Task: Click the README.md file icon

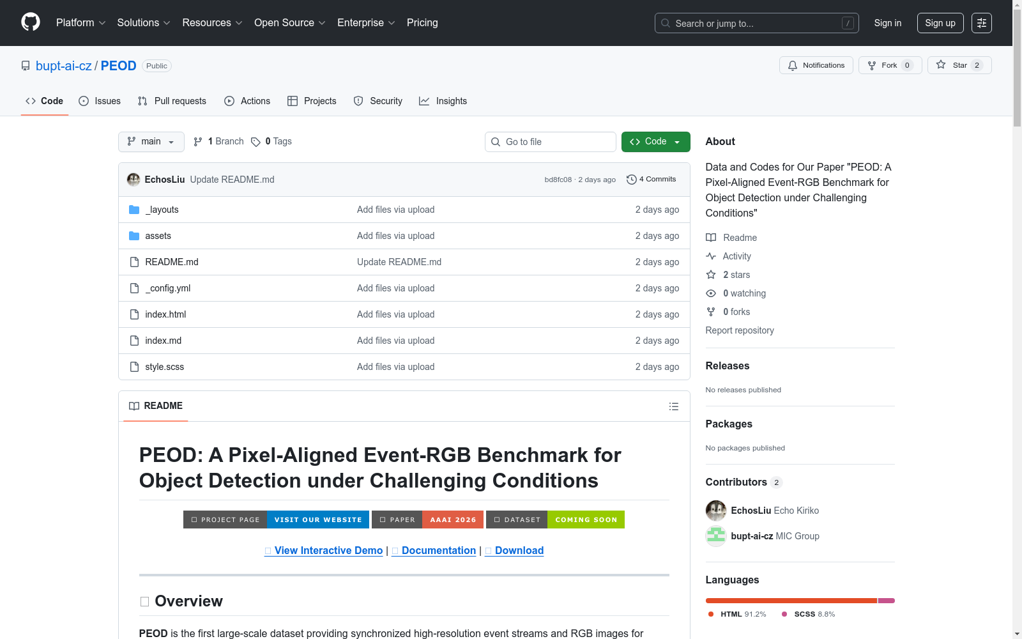Action: [134, 262]
